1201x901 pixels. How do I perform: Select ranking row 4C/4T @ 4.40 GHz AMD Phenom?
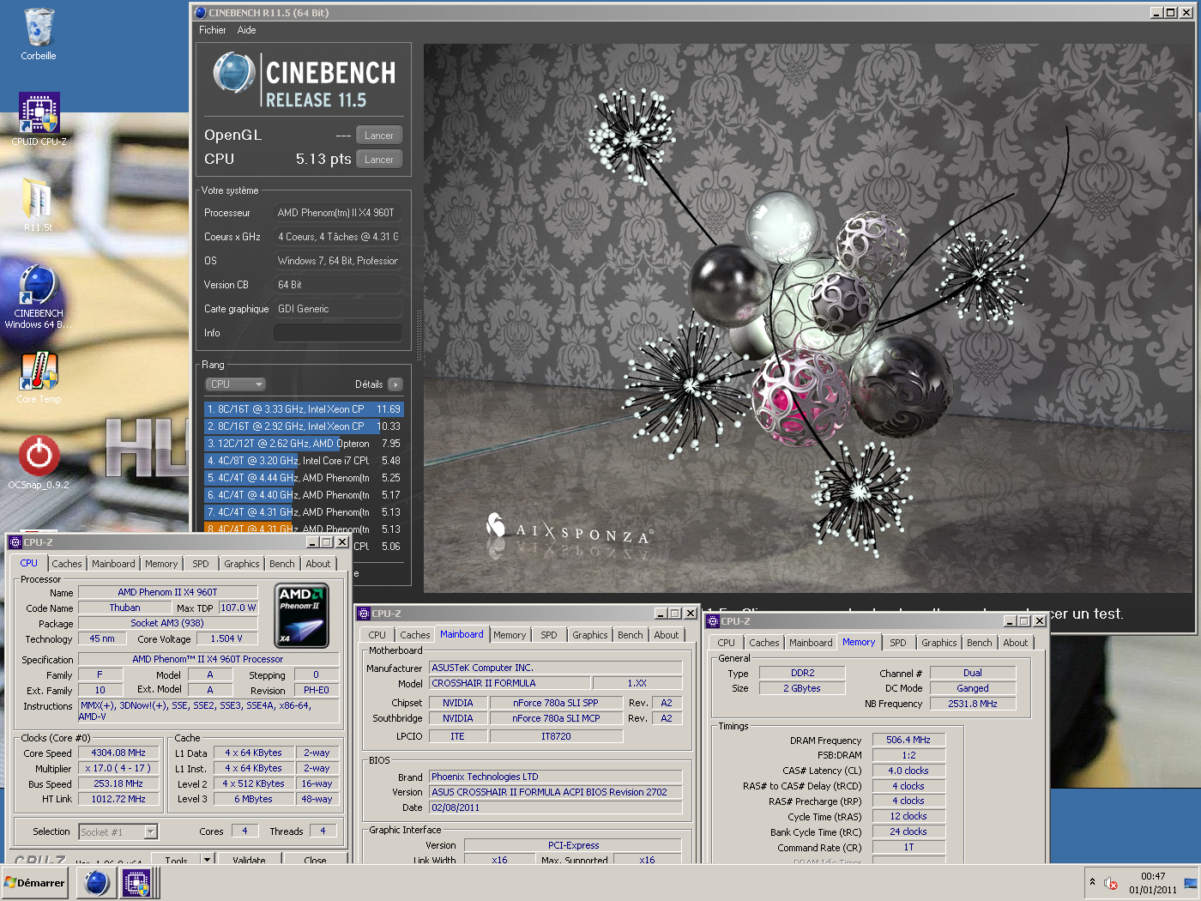tap(303, 495)
